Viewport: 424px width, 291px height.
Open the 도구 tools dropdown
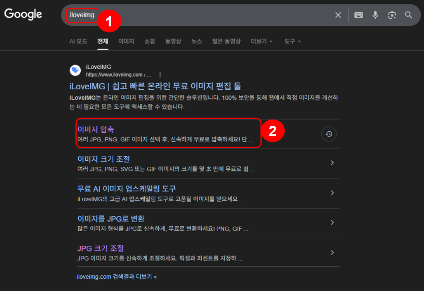(x=292, y=41)
